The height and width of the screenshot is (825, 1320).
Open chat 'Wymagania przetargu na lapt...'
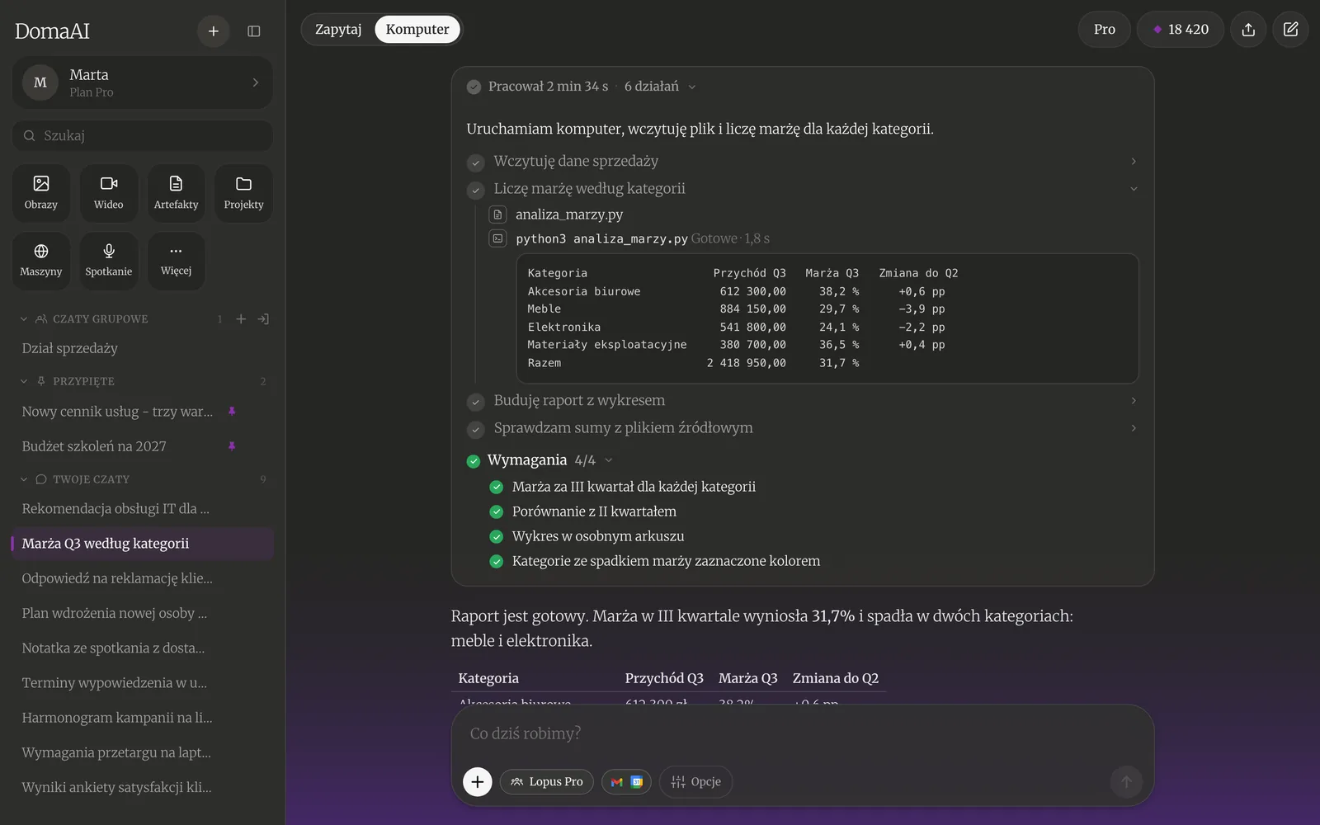[x=143, y=752]
